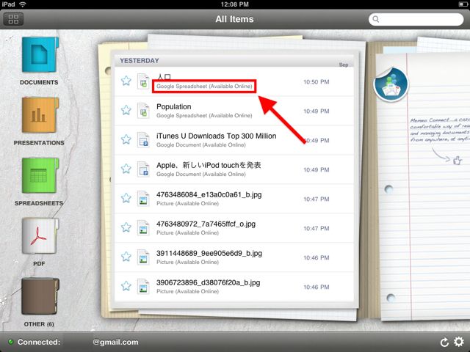This screenshot has height=352, width=470.
Task: Open the Other (6) folder
Action: pyautogui.click(x=40, y=296)
